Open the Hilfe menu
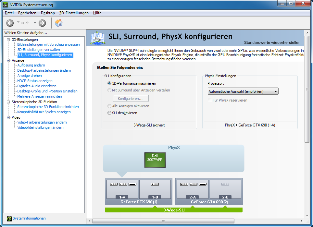This screenshot has width=313, height=227. (97, 13)
